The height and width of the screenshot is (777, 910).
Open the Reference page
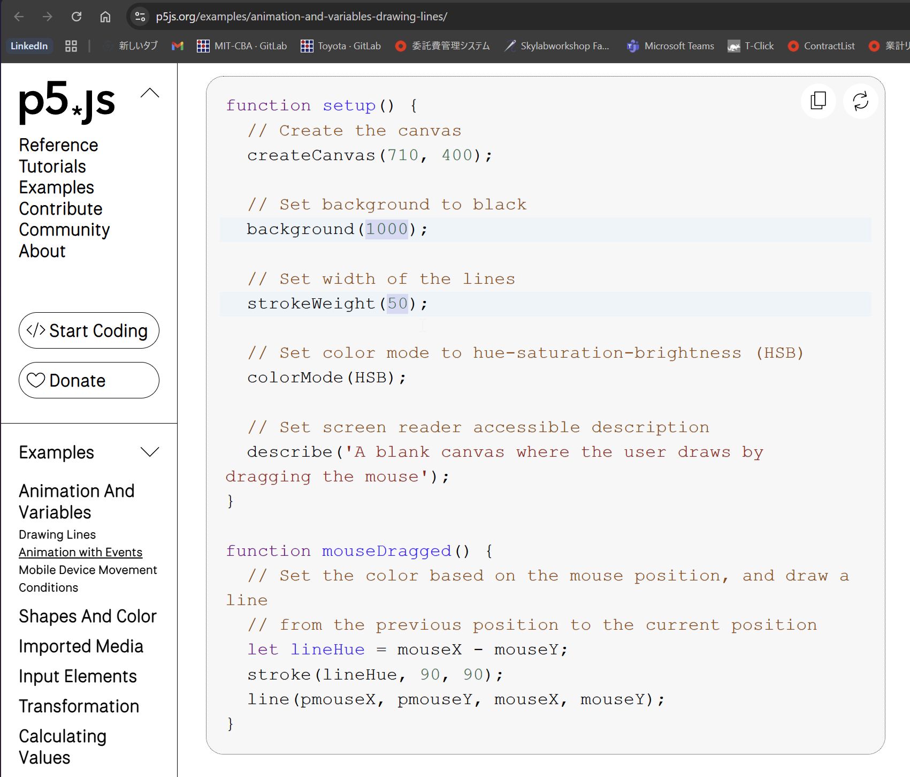(x=58, y=145)
